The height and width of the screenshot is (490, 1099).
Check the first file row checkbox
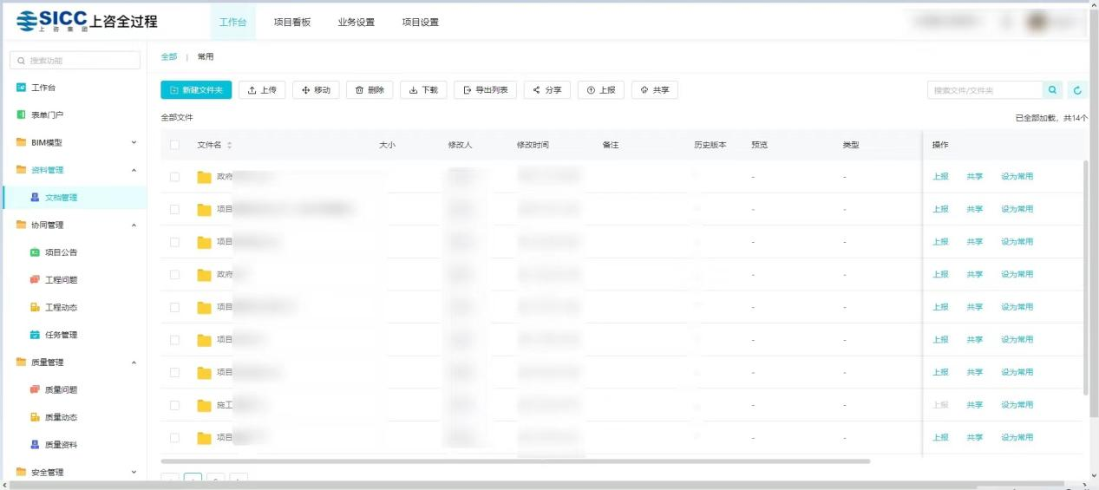coord(174,177)
